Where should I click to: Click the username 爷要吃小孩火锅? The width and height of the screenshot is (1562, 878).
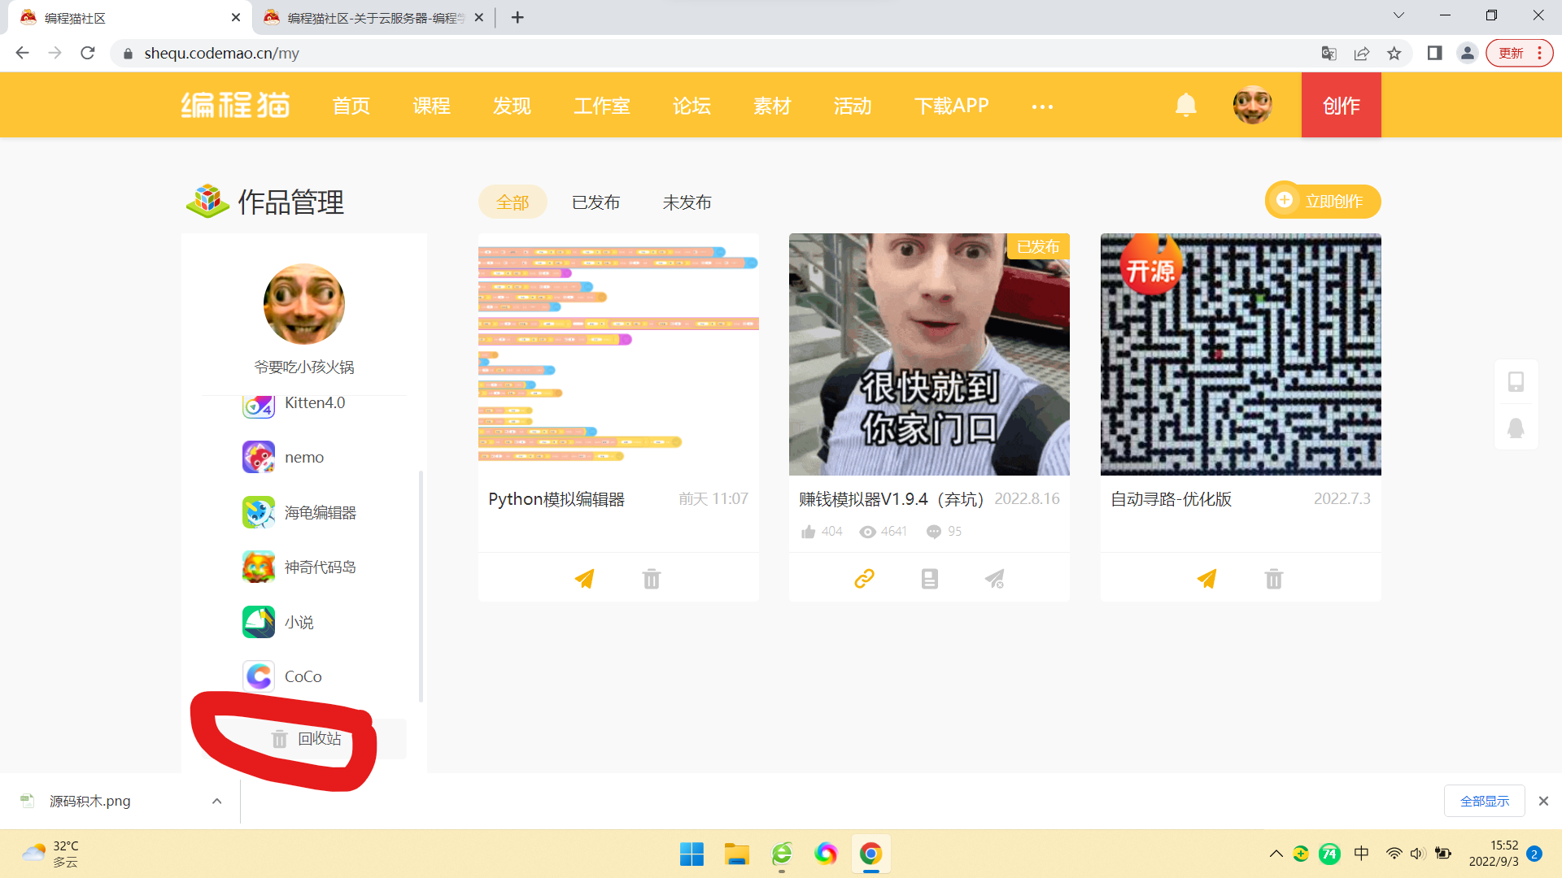click(x=304, y=367)
